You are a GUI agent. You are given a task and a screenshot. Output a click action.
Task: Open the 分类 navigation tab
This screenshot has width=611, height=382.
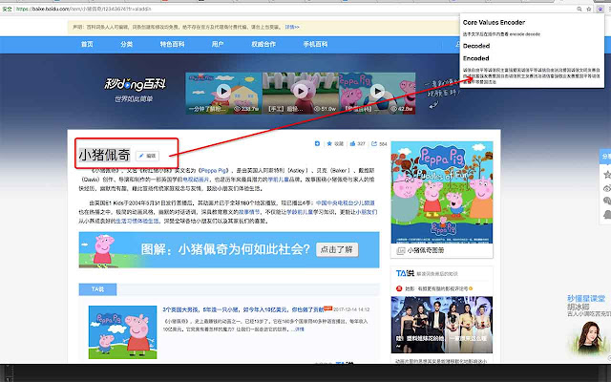126,45
